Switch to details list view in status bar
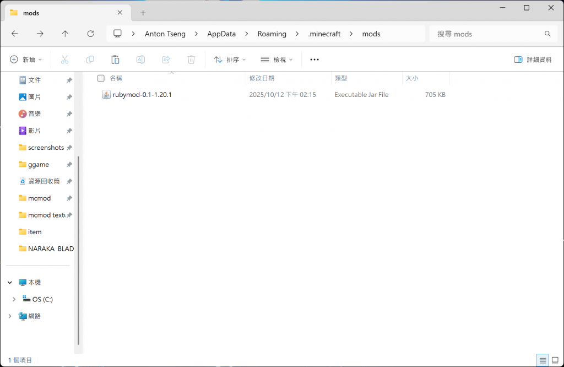Screen dimensions: 564x367 [543, 360]
